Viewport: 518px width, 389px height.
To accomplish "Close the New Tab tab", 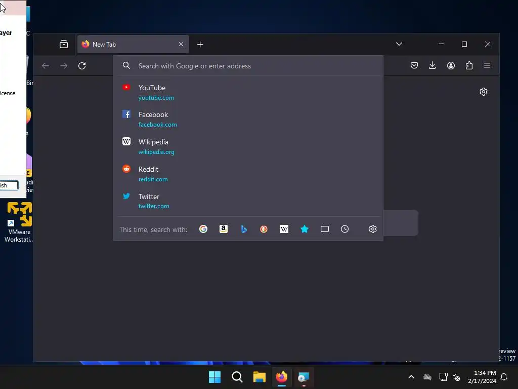I will click(x=181, y=45).
